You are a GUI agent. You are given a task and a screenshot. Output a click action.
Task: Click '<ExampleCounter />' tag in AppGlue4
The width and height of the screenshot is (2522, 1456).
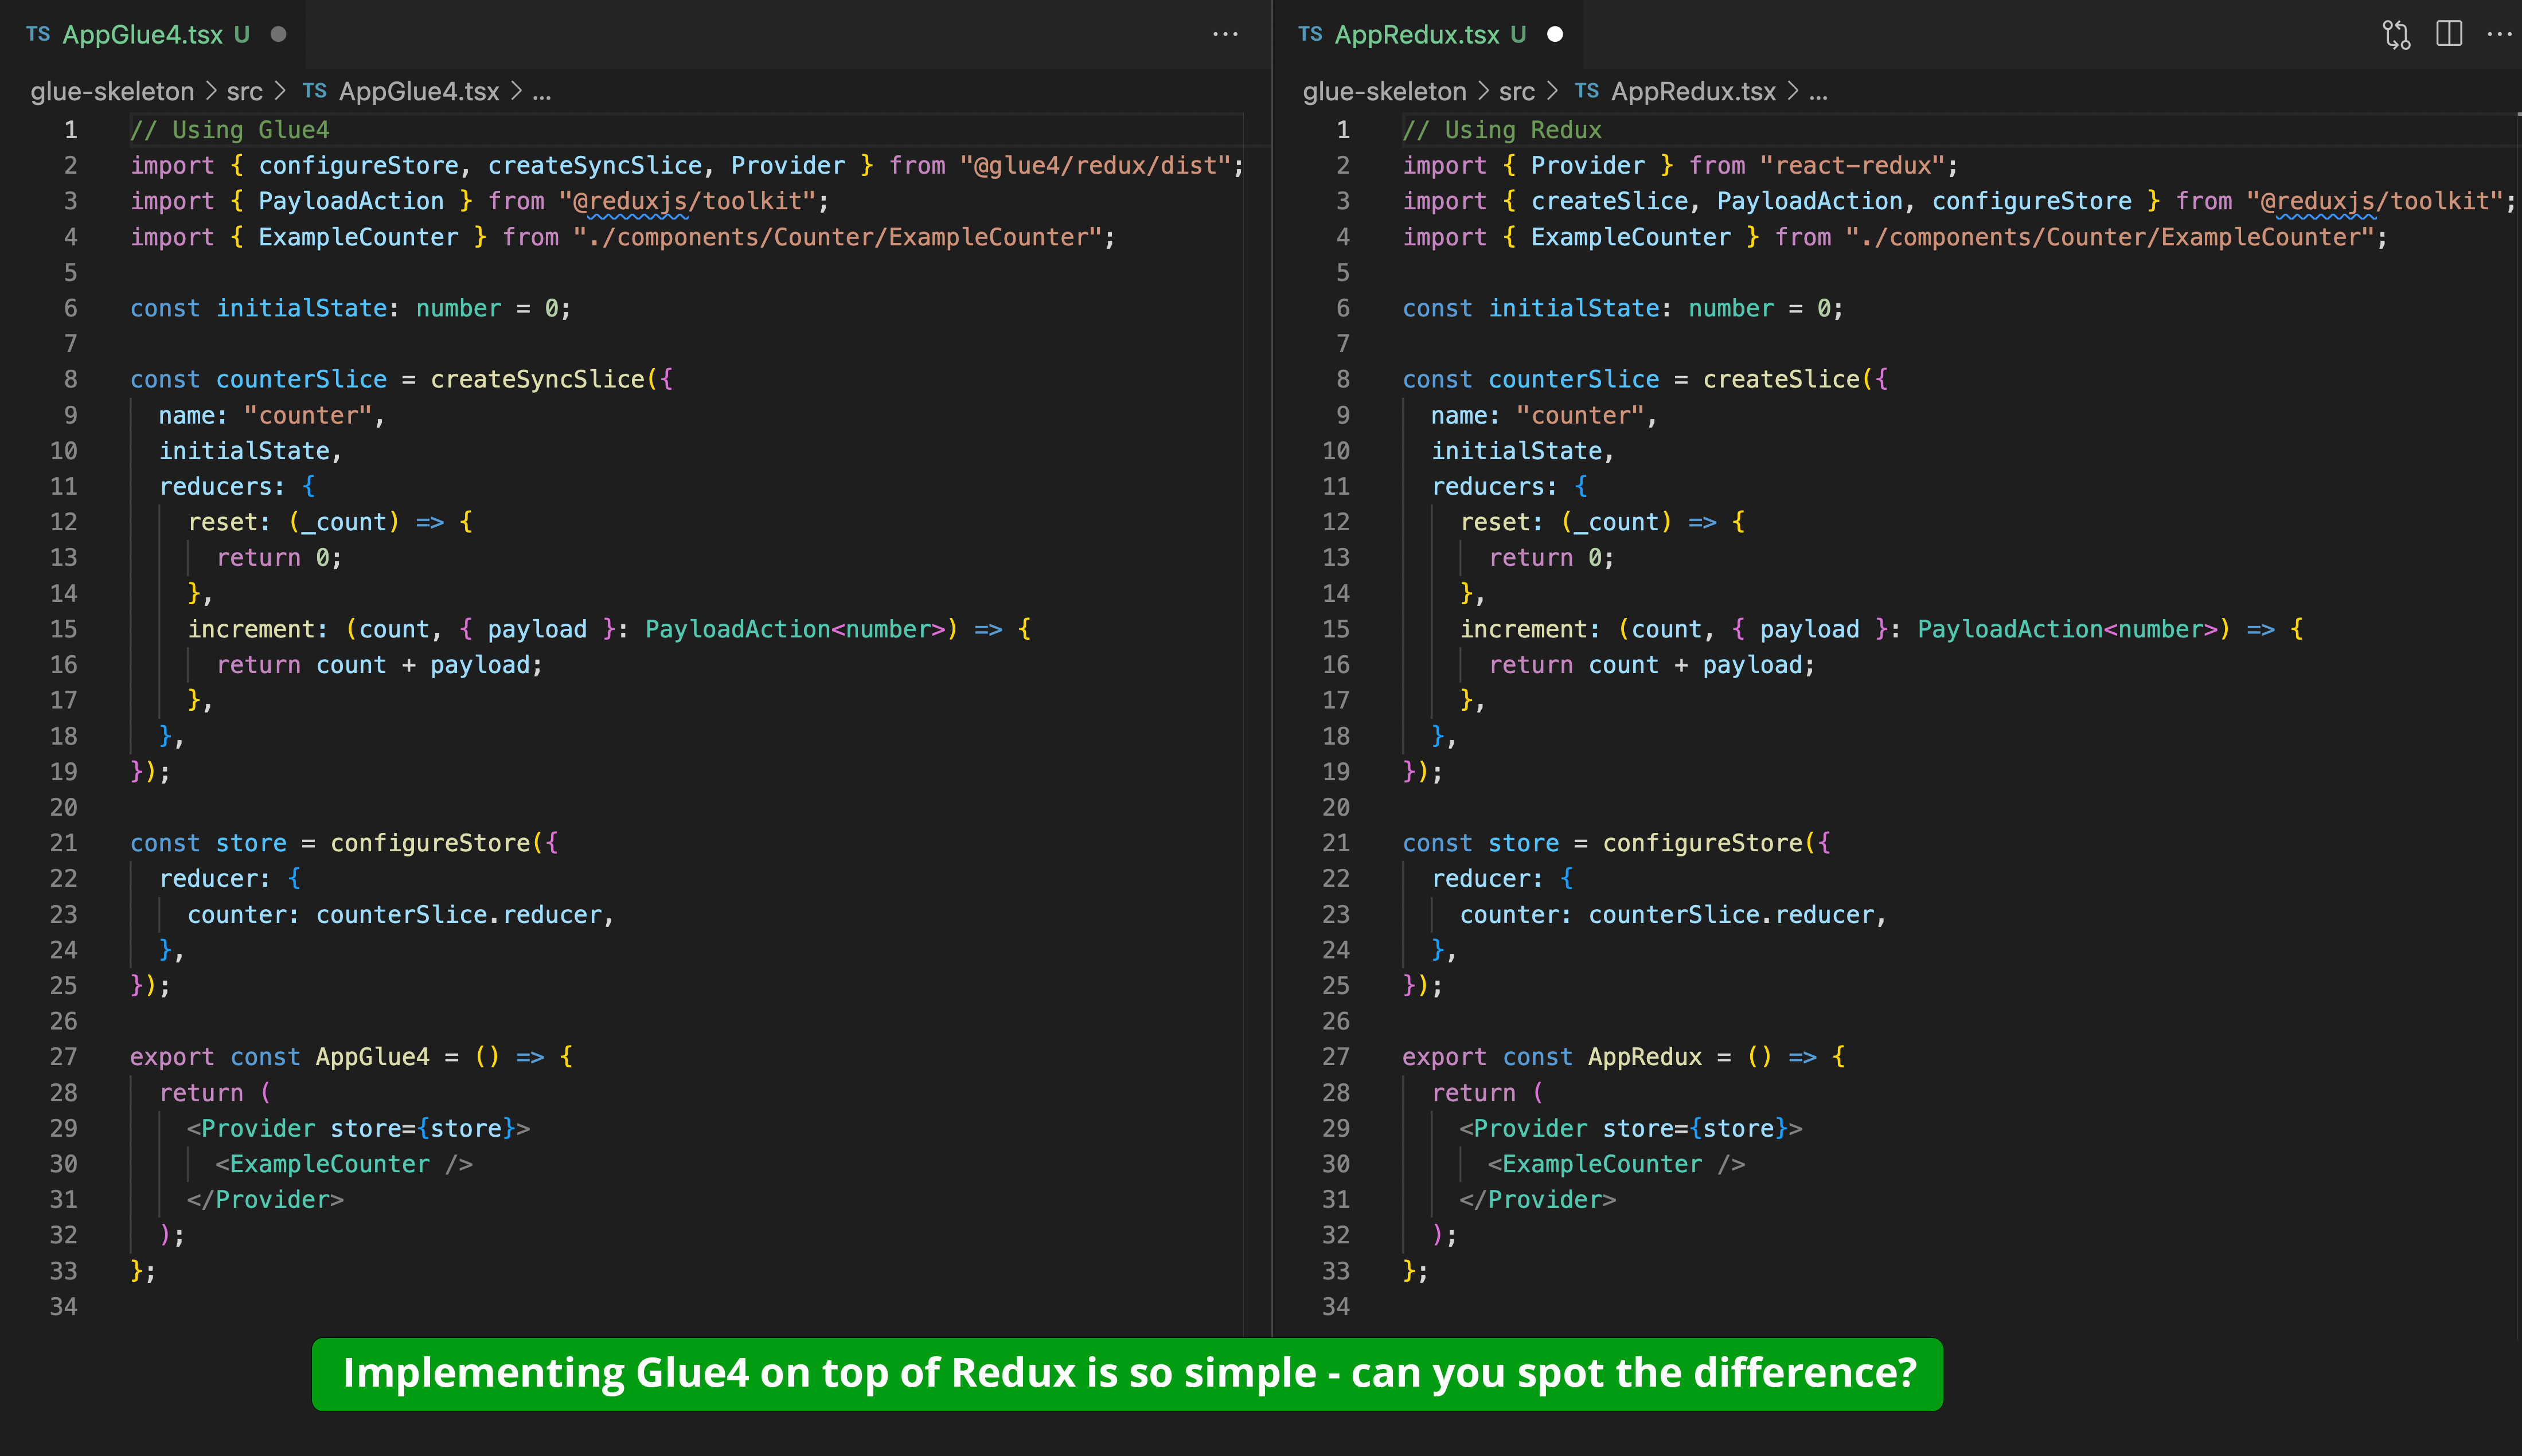pyautogui.click(x=344, y=1164)
